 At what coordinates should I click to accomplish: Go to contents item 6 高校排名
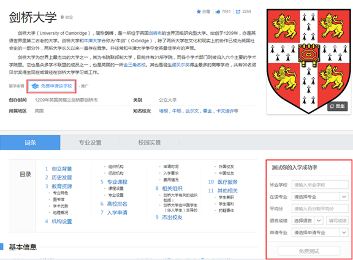click(x=117, y=204)
